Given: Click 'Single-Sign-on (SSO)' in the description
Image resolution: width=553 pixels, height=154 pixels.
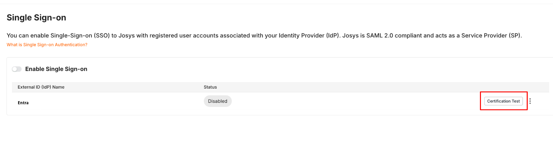Looking at the screenshot, I should [80, 35].
